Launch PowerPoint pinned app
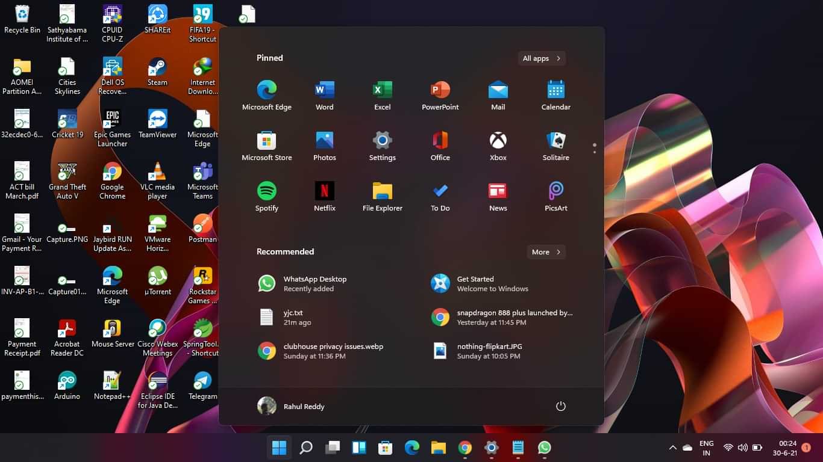This screenshot has width=823, height=462. (x=440, y=96)
